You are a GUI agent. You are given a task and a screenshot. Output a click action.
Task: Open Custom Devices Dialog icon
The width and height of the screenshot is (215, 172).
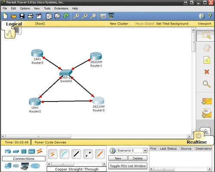pos(111,16)
